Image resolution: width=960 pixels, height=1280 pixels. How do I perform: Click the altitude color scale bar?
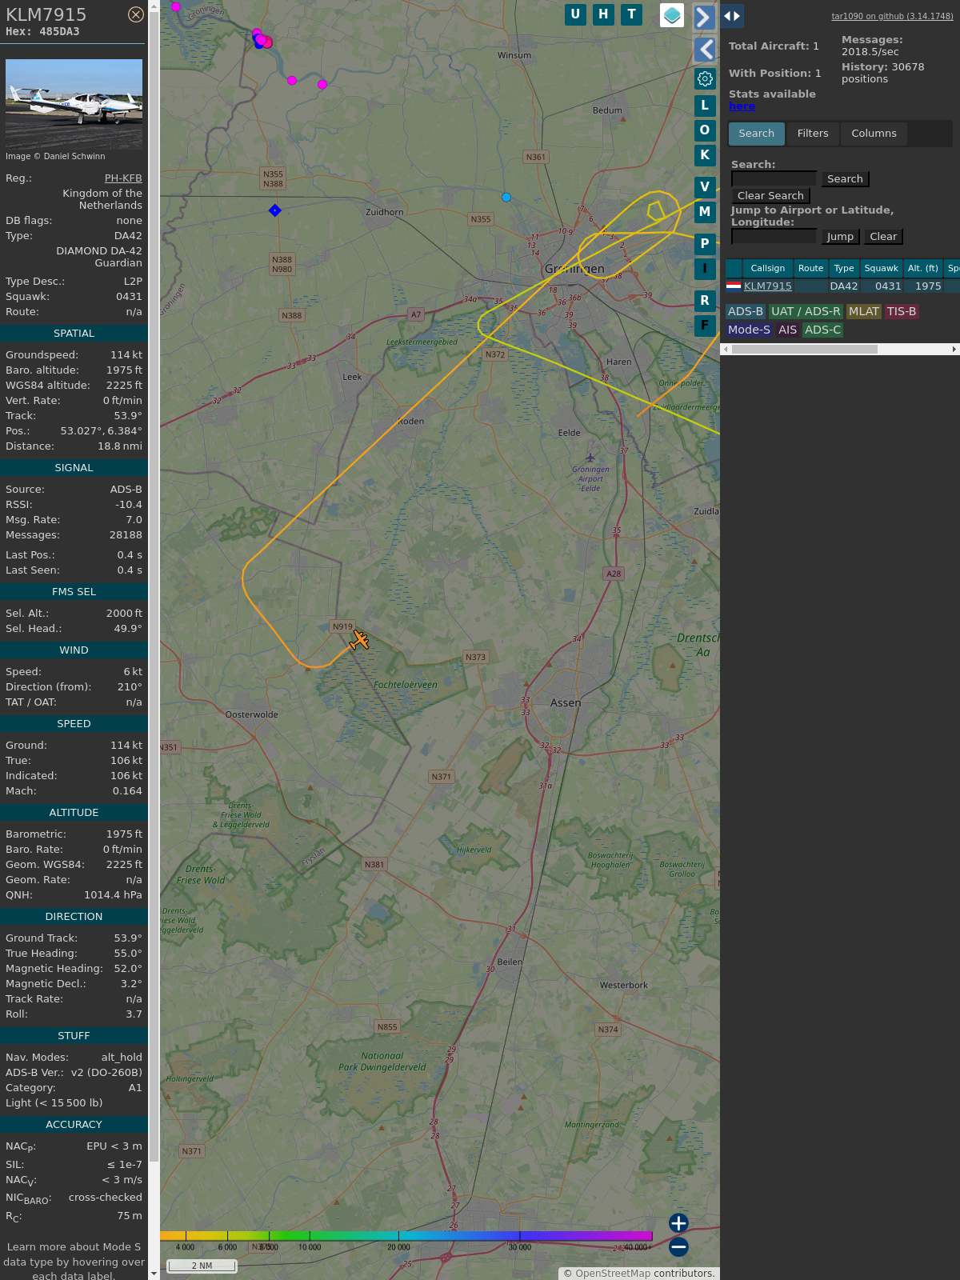(406, 1236)
